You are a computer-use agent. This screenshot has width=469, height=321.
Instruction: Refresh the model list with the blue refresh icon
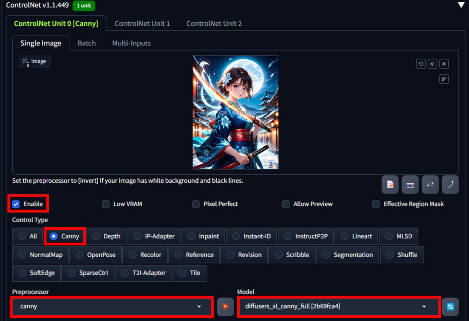(450, 306)
